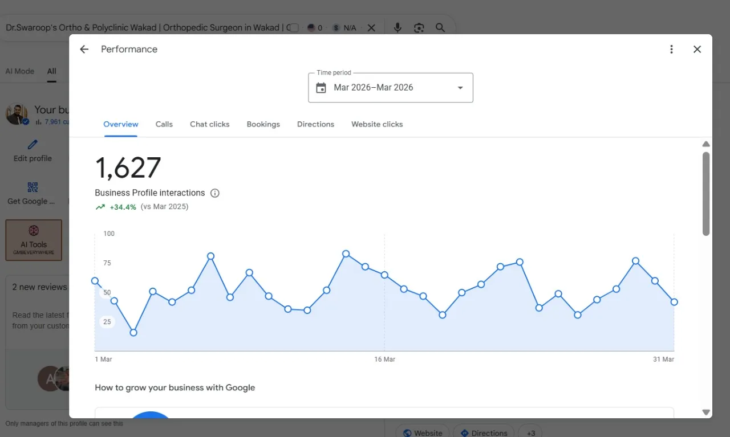
Task: View the Website clicks tab
Action: point(377,124)
